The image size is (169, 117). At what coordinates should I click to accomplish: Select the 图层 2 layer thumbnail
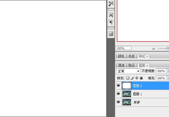click(127, 86)
